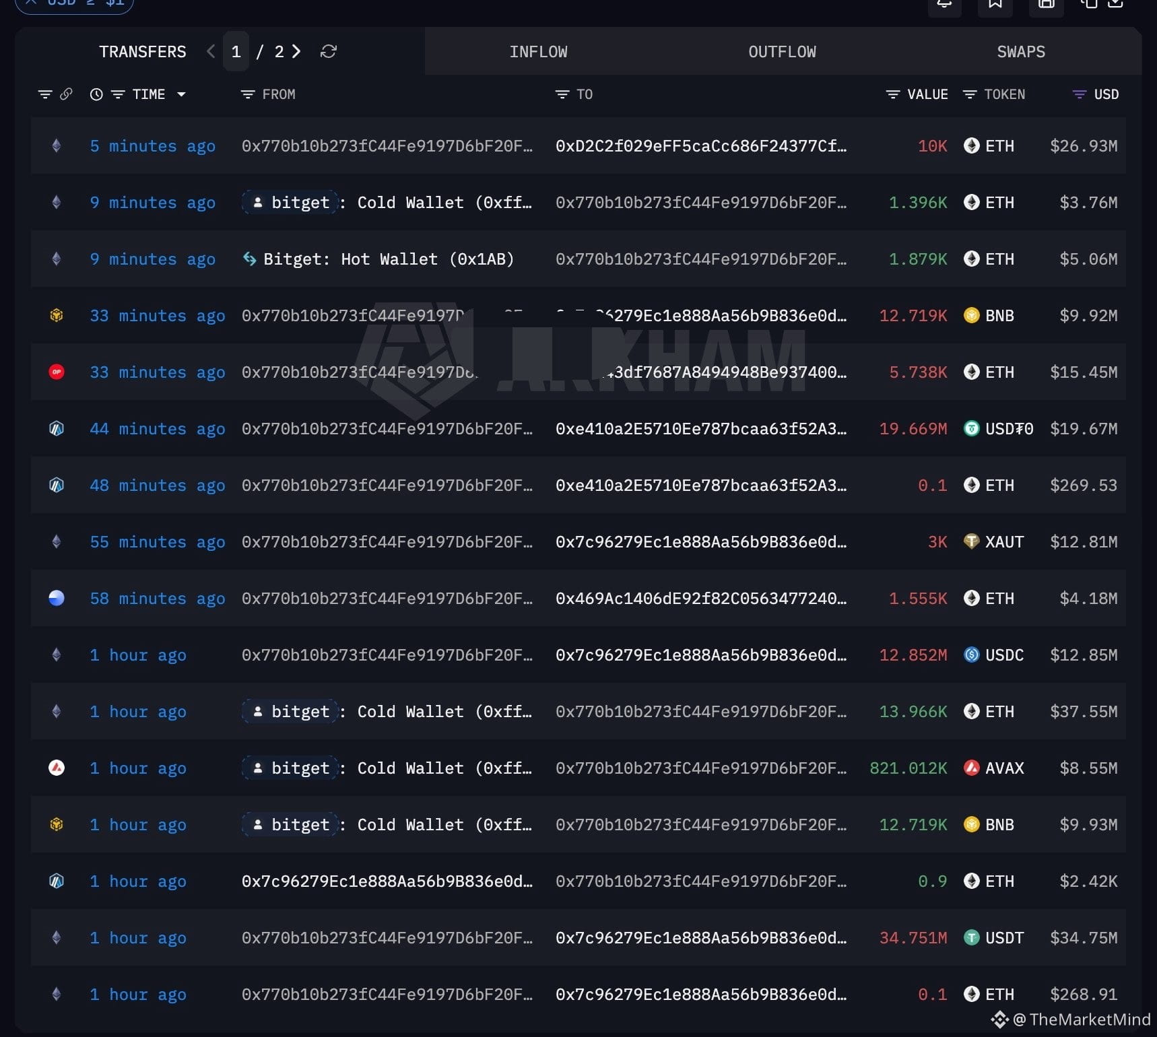Go to previous transfers page
This screenshot has height=1037, width=1157.
pyautogui.click(x=211, y=51)
